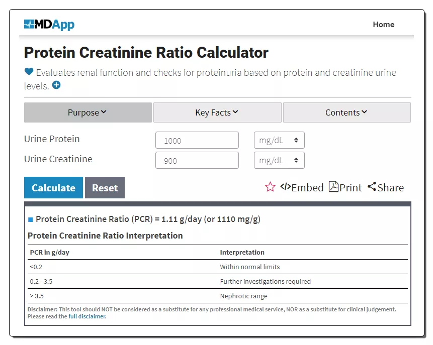
Task: Click the '> 3.5' table cell
Action: (x=37, y=296)
